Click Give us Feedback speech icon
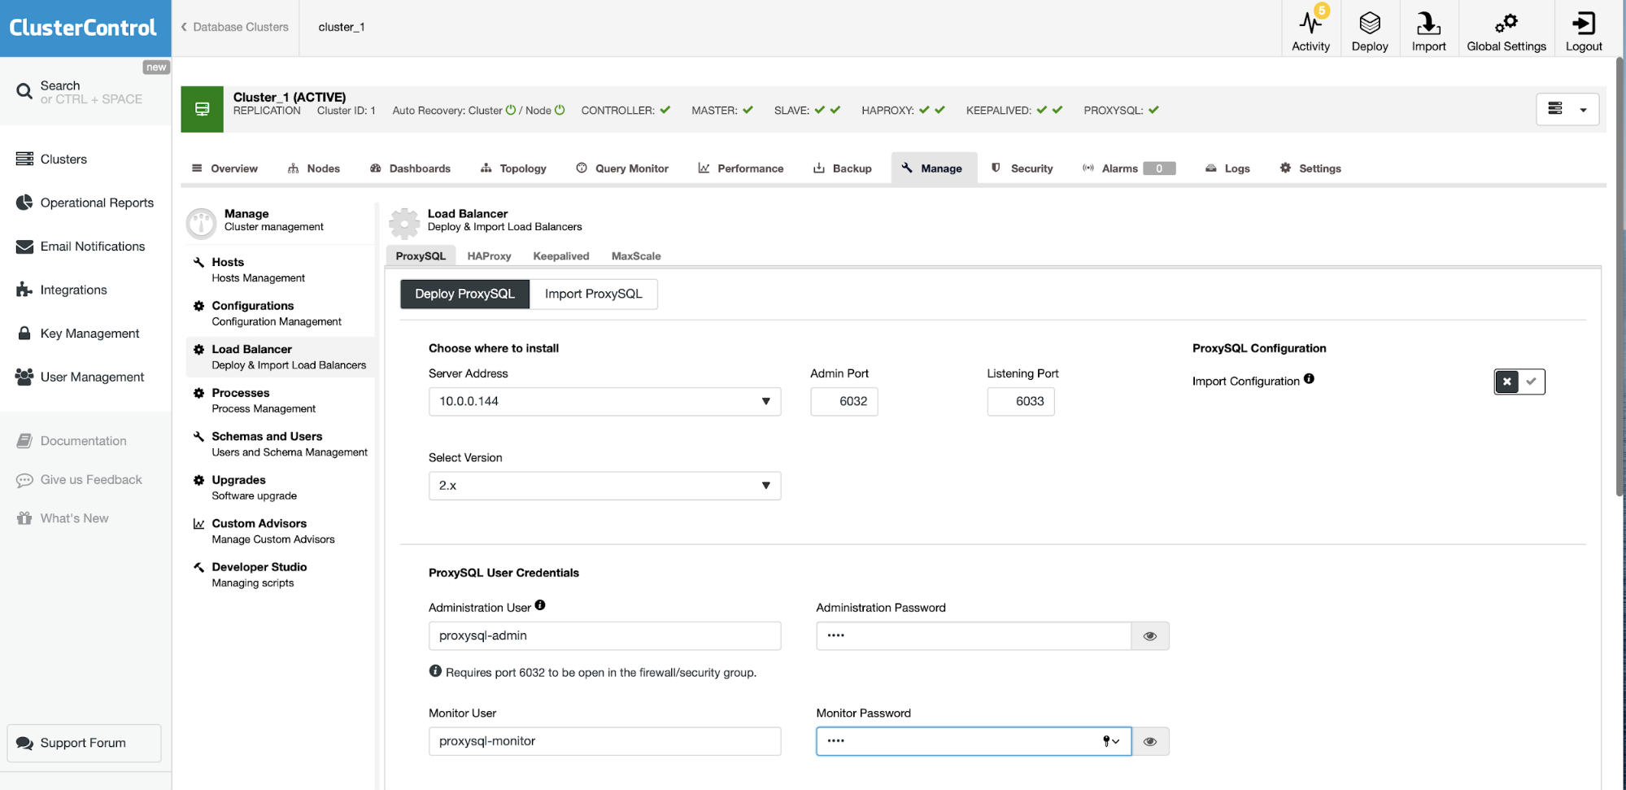The image size is (1626, 790). pos(24,480)
